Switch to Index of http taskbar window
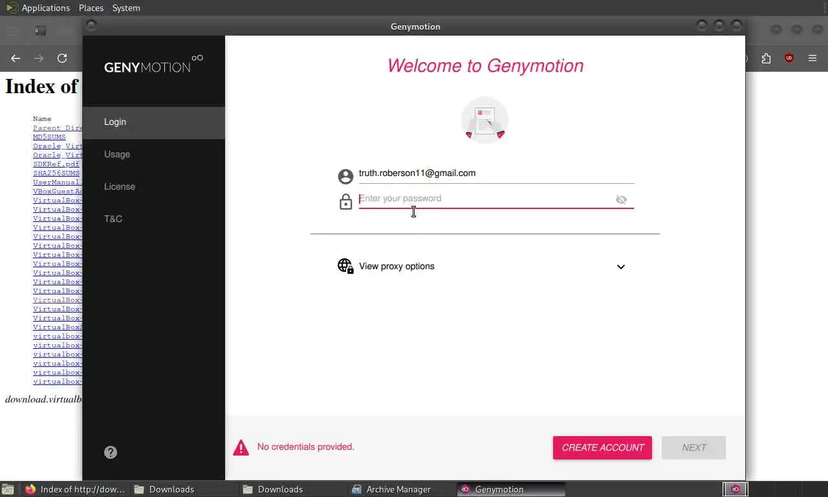This screenshot has width=828, height=497. point(75,489)
